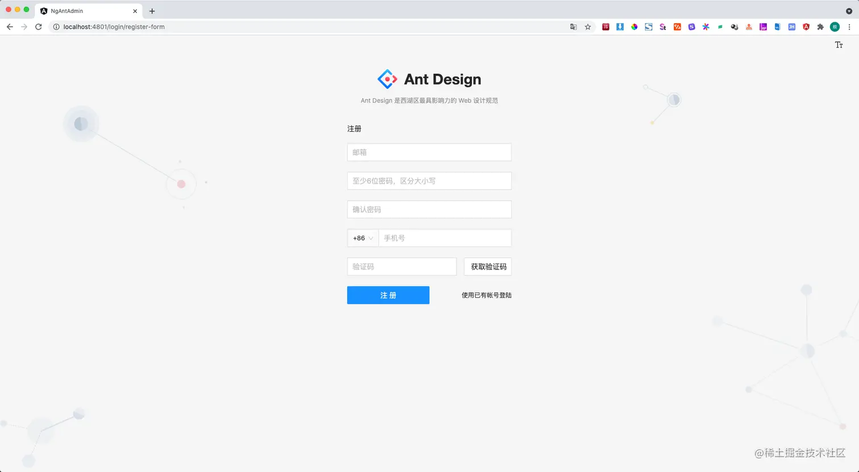Open the blue download-arrow extension
This screenshot has height=472, width=859.
620,27
